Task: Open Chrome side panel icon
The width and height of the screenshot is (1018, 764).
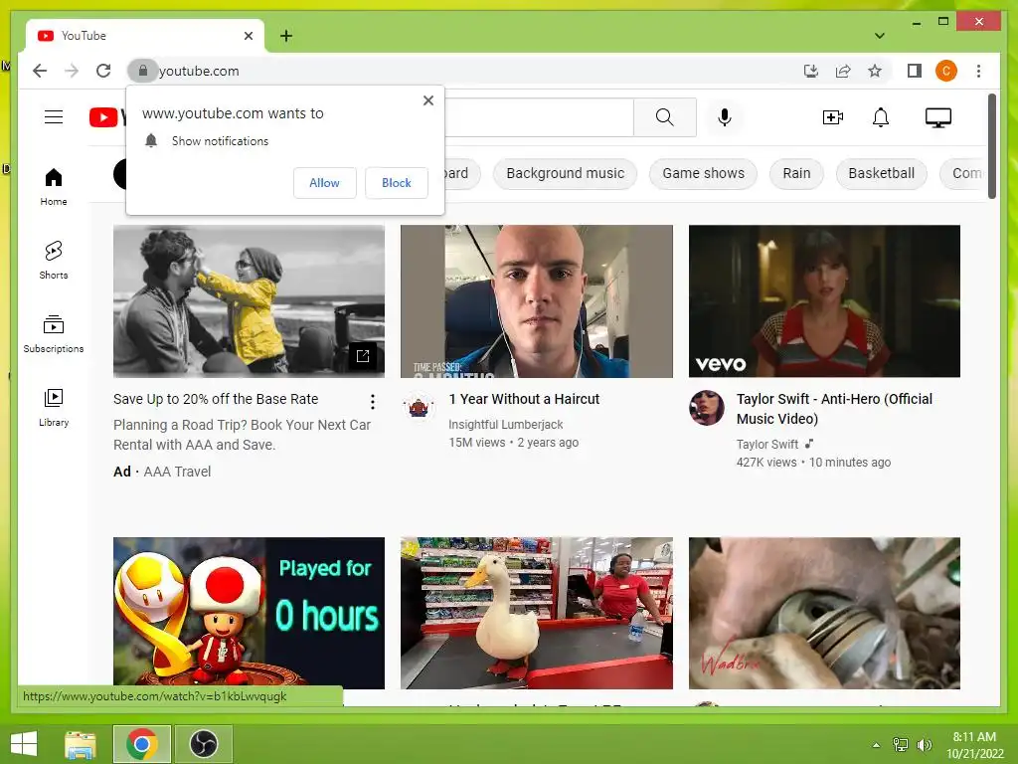Action: (x=915, y=71)
